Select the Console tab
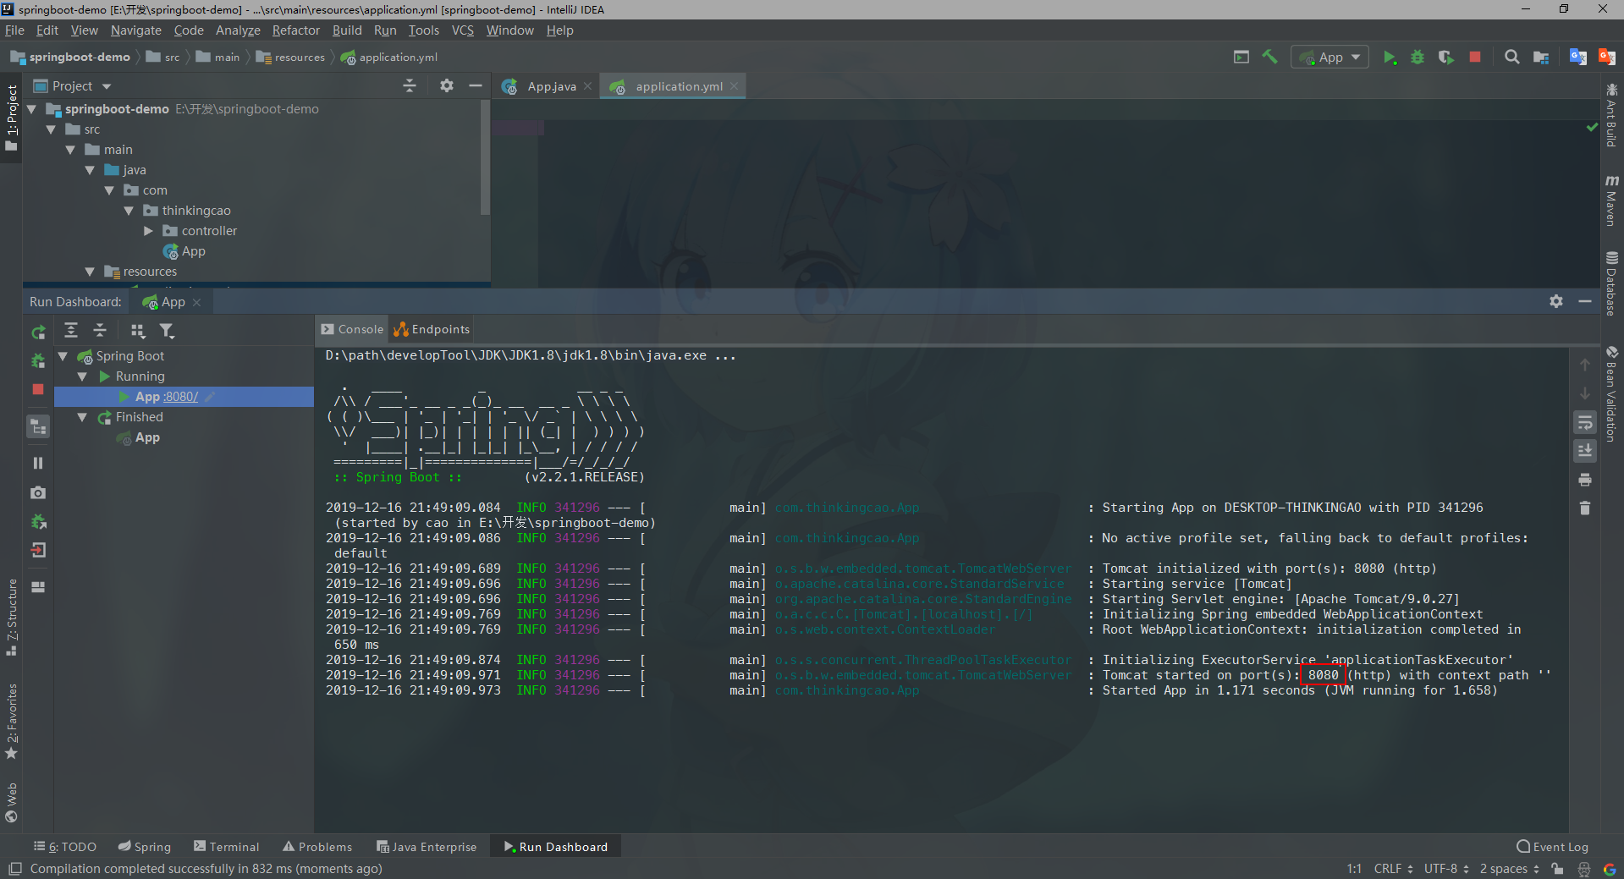Viewport: 1624px width, 879px height. click(352, 329)
